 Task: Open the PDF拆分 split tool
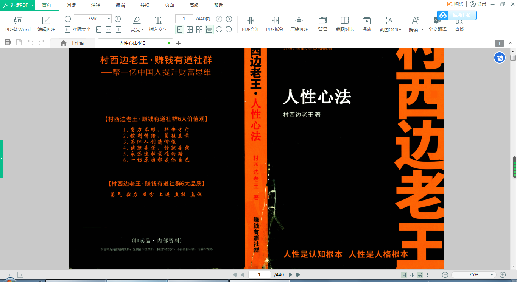(x=275, y=24)
